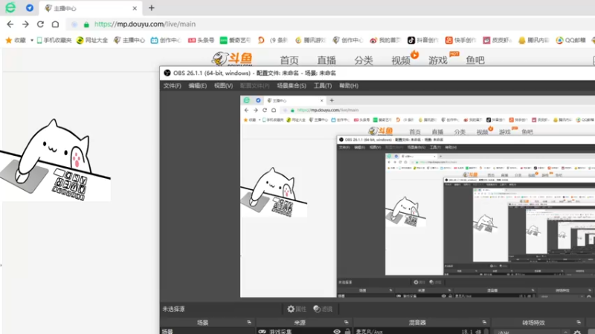Image resolution: width=595 pixels, height=334 pixels.
Task: Go to Douyu 视频 navigation item
Action: click(x=401, y=60)
